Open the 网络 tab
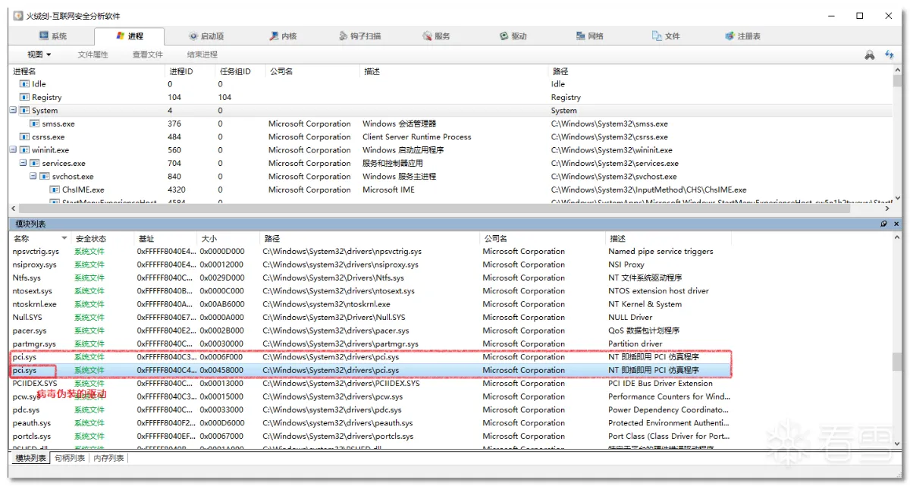The height and width of the screenshot is (486, 910). point(589,36)
